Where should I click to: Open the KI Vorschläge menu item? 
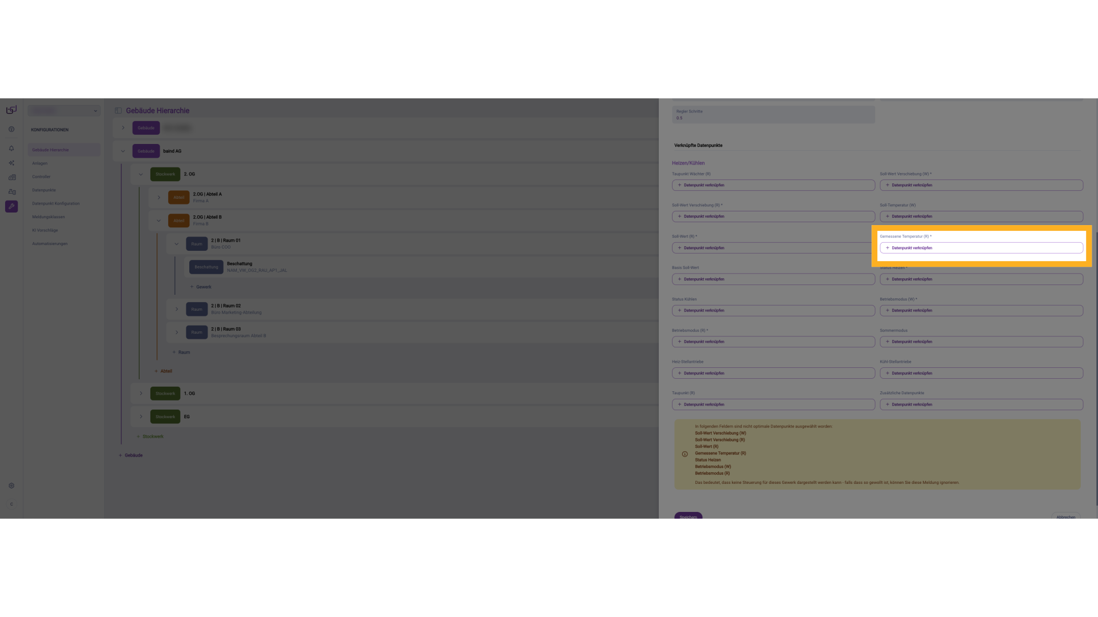pos(45,230)
